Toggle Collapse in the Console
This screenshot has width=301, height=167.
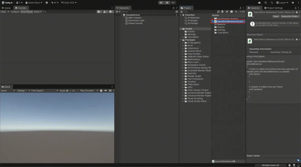pos(15,12)
